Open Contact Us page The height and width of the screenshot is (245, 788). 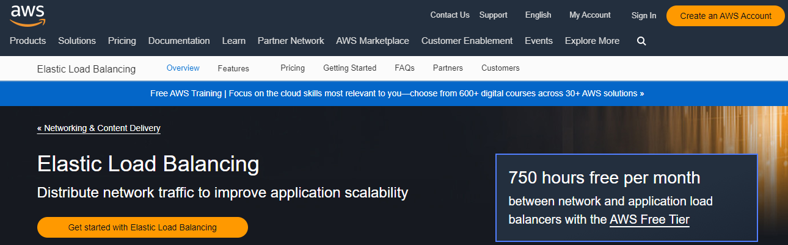450,15
